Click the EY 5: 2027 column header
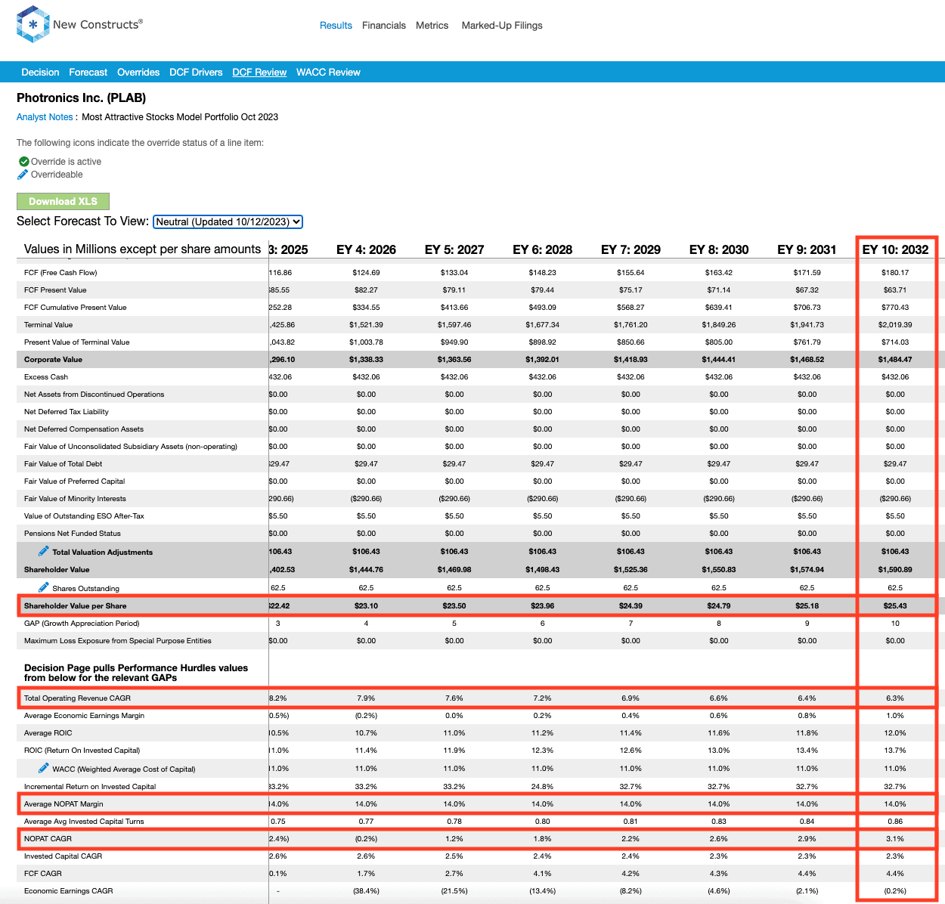 tap(454, 249)
